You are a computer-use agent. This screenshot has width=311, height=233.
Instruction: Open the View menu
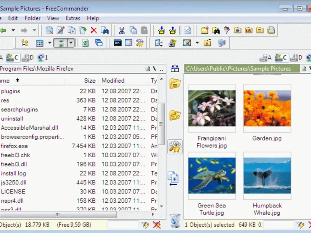coord(53,18)
